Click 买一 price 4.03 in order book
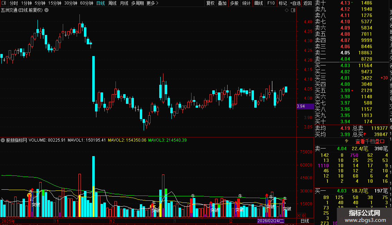392x225 pixels. [x=345, y=66]
